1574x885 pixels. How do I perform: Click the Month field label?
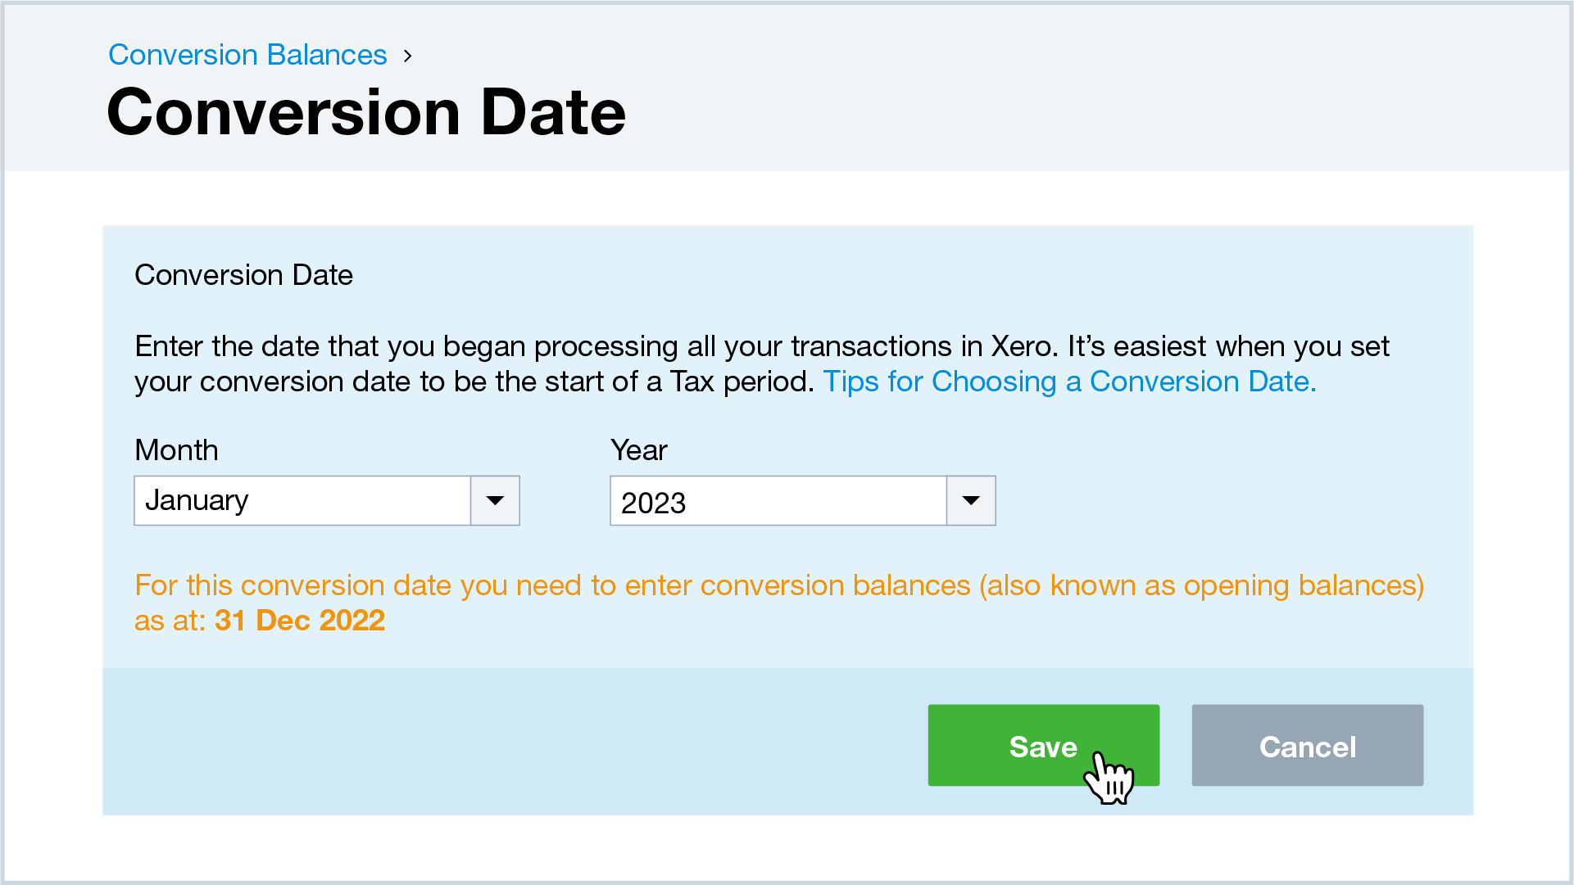176,449
